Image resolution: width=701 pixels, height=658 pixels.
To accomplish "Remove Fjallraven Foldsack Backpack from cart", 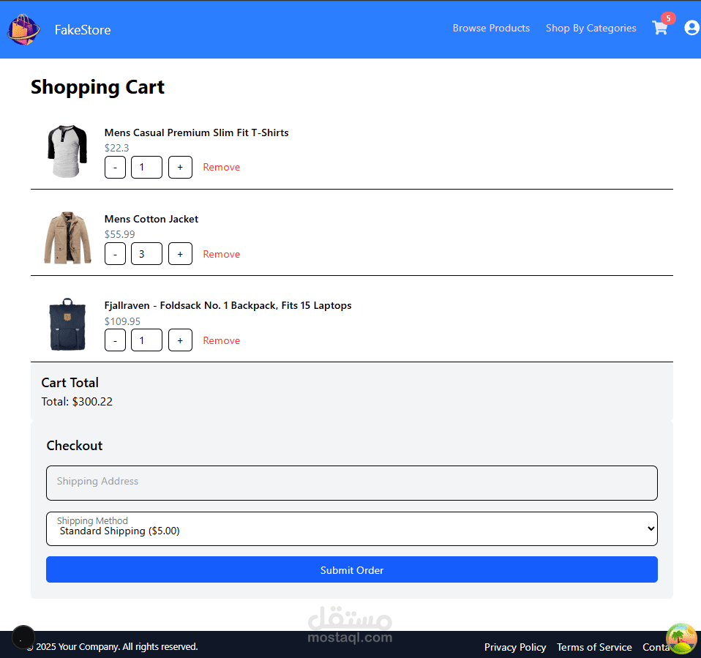I will 221,340.
